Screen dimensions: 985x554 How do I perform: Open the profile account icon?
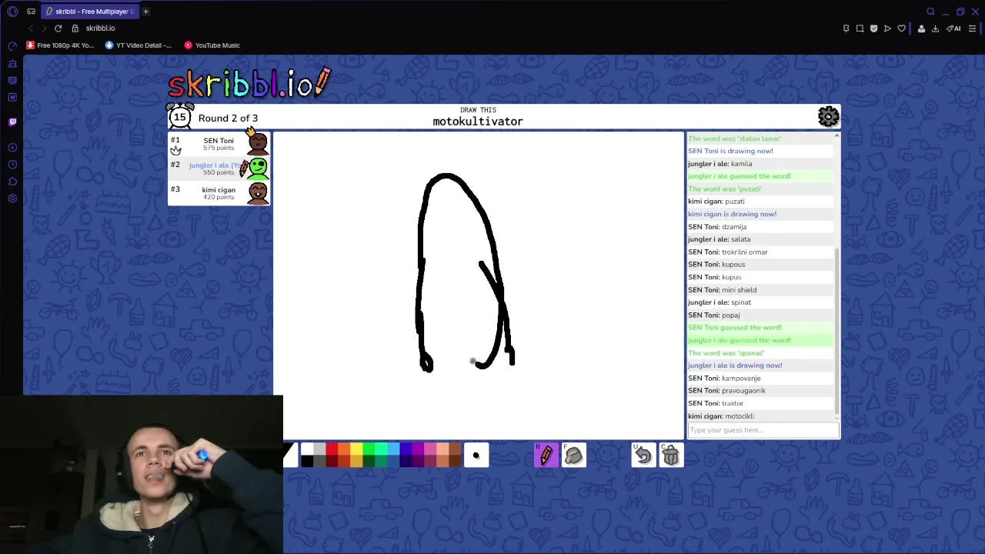click(921, 28)
